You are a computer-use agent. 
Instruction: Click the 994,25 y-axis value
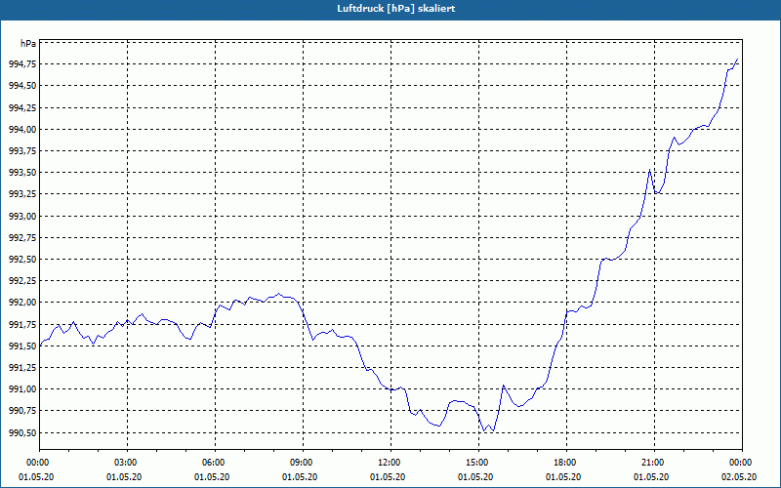(x=22, y=108)
